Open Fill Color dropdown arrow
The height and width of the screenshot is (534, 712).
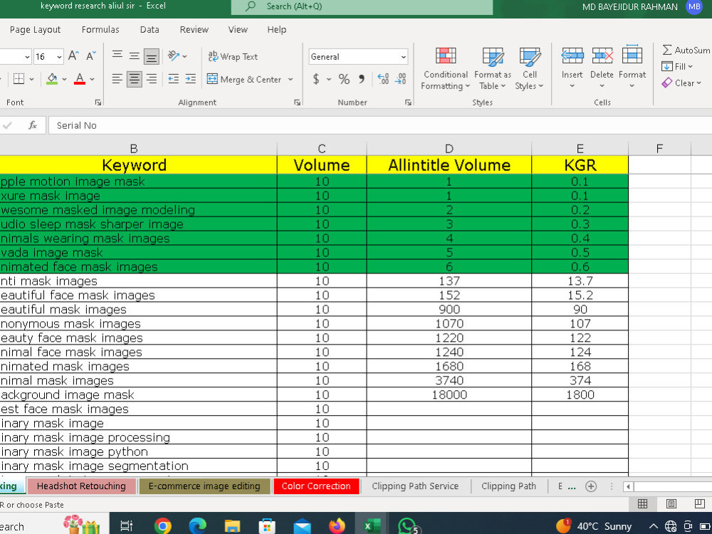pyautogui.click(x=65, y=79)
